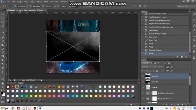Open the Select menu

click(39, 2)
